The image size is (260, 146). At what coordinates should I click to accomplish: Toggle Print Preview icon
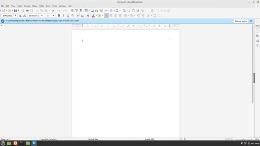(x=32, y=11)
